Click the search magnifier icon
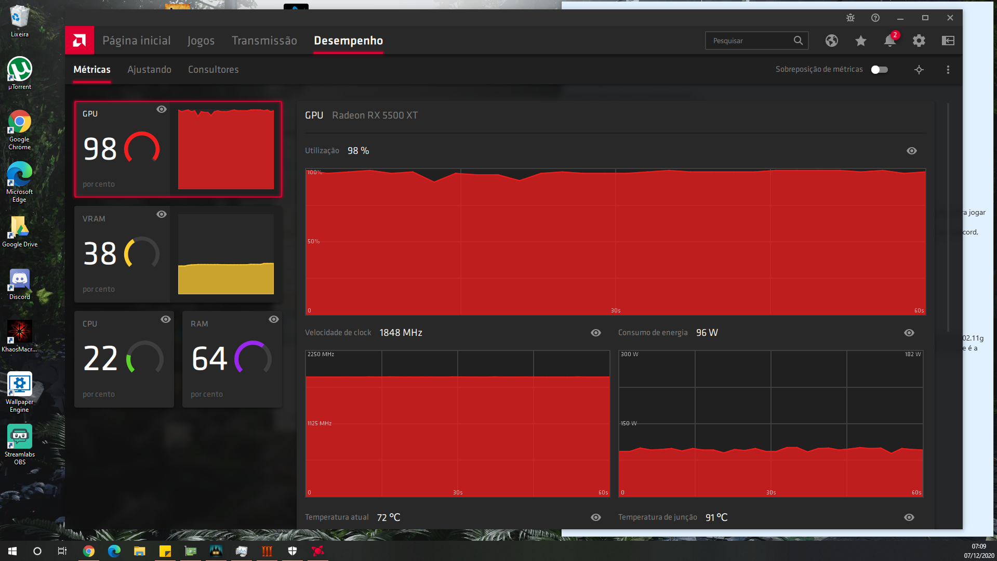 click(x=798, y=41)
